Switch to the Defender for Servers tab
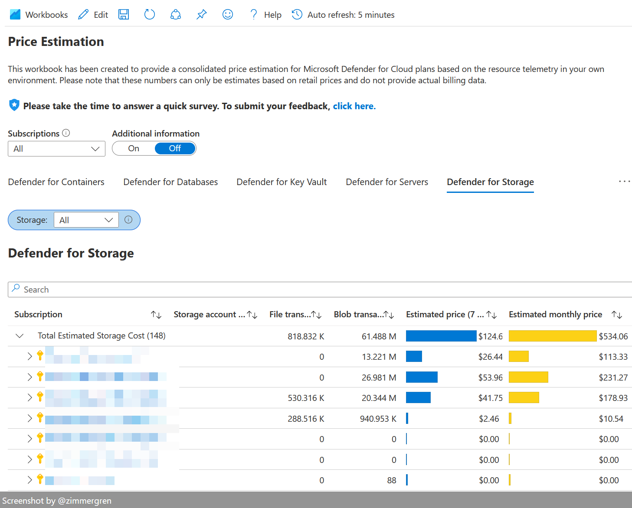Image resolution: width=632 pixels, height=508 pixels. [386, 182]
